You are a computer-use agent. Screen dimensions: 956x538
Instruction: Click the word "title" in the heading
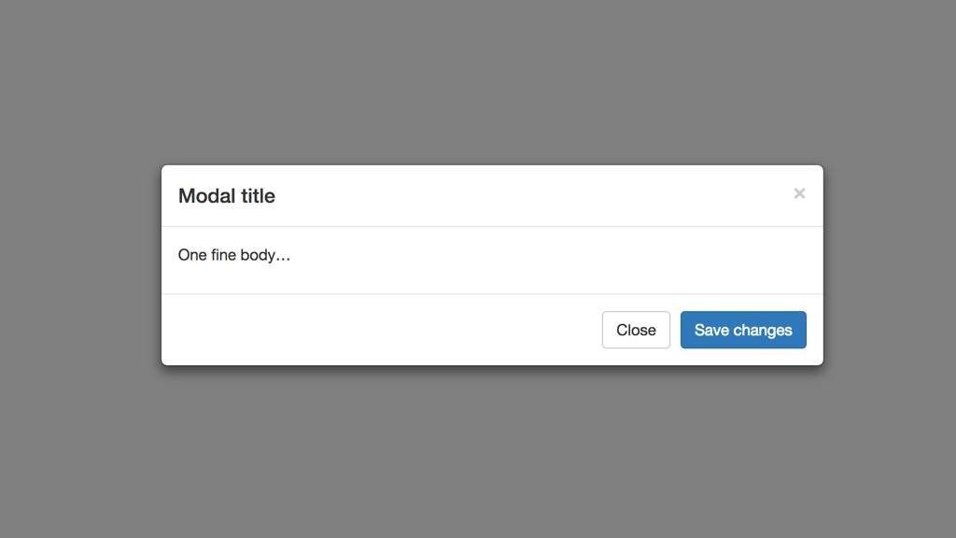(x=257, y=196)
